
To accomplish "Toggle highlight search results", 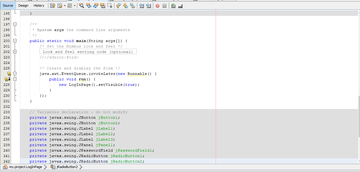I will [x=103, y=6].
